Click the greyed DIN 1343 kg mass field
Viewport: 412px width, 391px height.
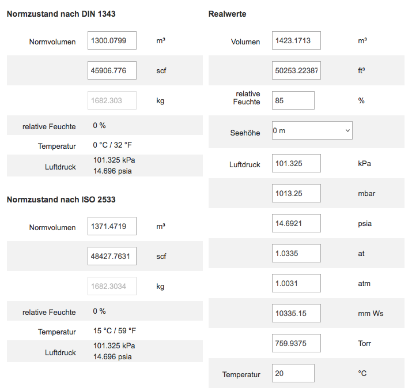point(112,100)
